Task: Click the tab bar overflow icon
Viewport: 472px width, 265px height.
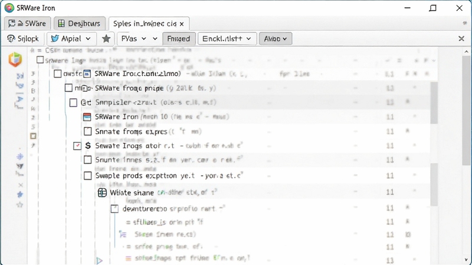Action: pyautogui.click(x=465, y=23)
